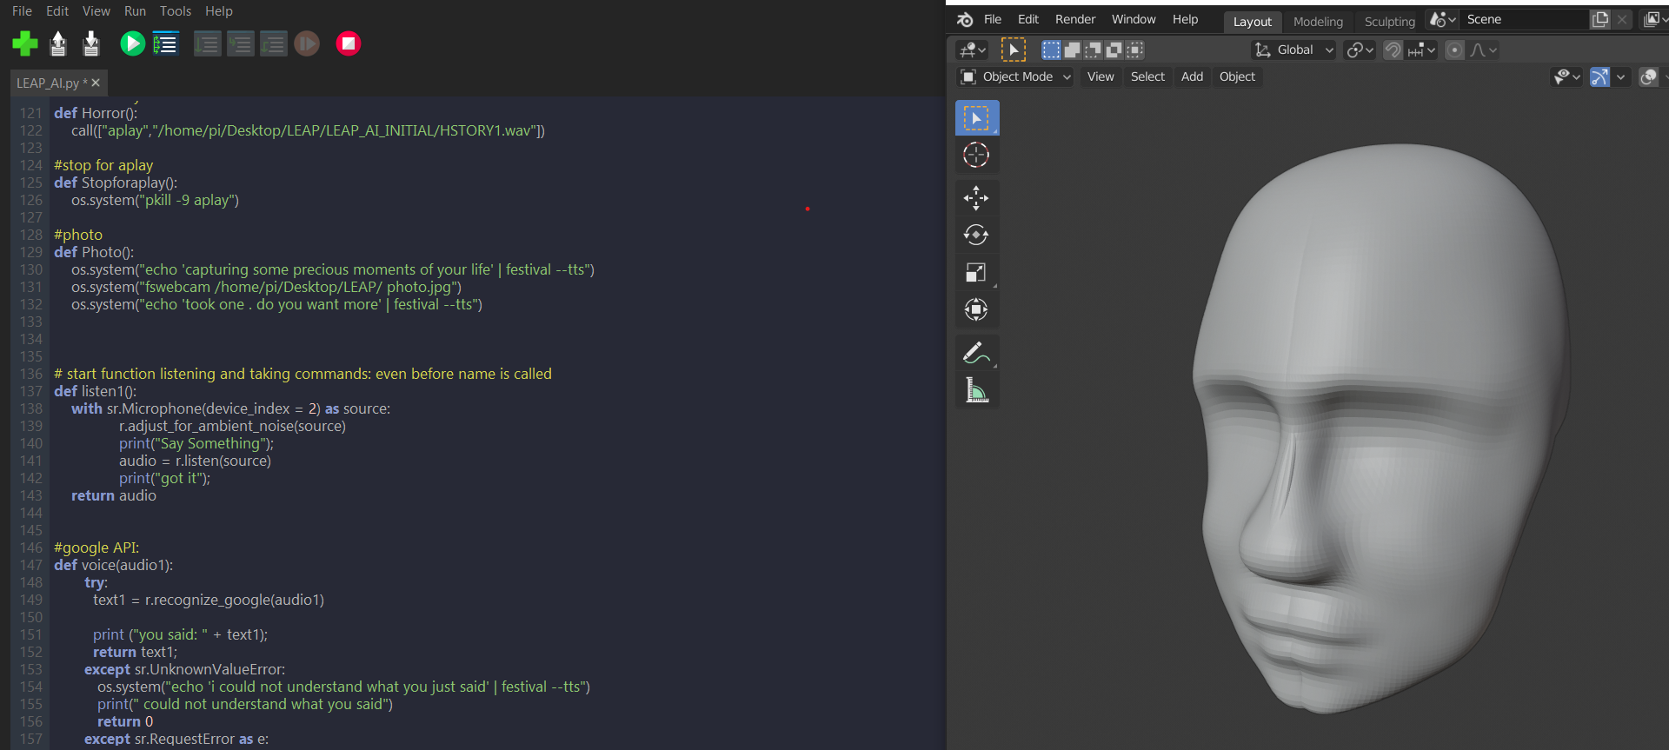Click the Load file icon in Thonny toolbar
The image size is (1669, 750).
(x=58, y=43)
